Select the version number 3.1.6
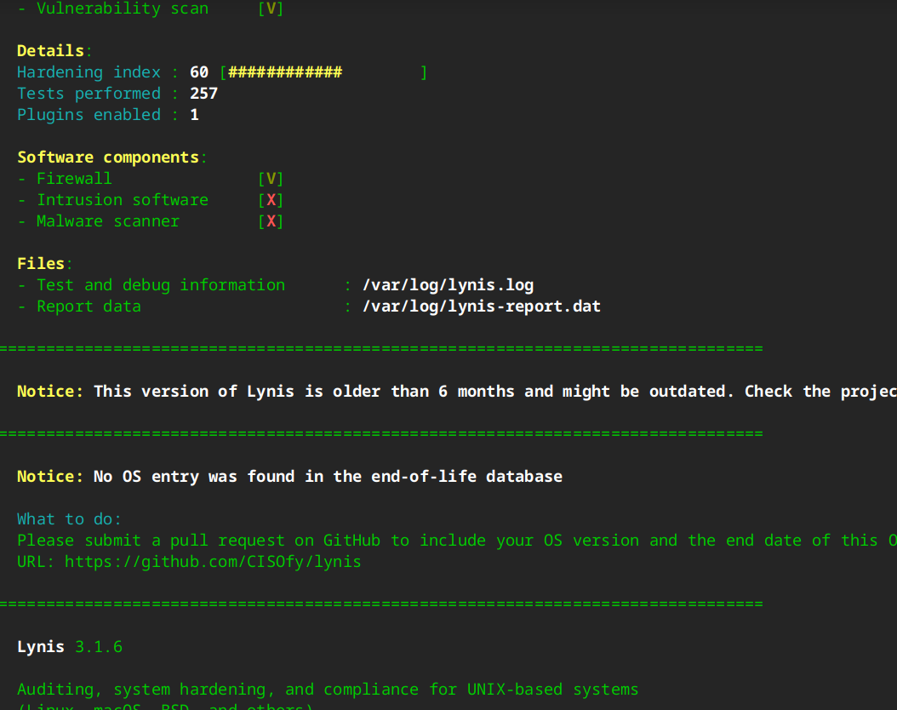Screen dimensions: 897x710 pos(99,646)
